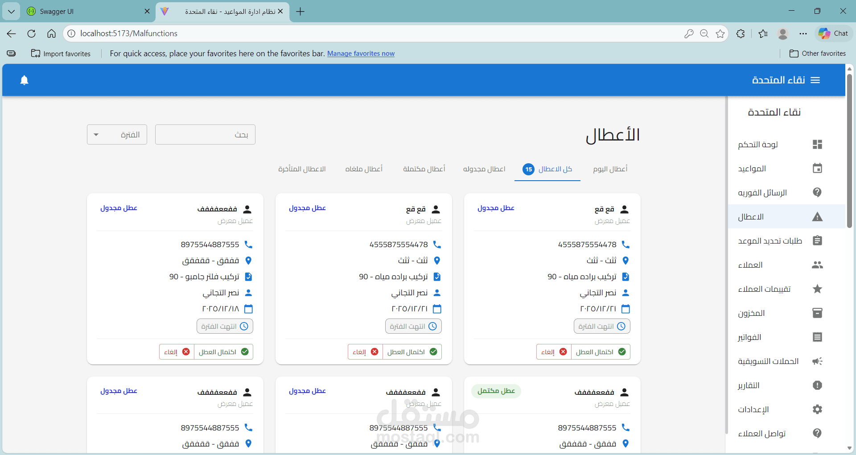Click the الحملات التسويقية megaphone icon
The image size is (856, 455).
(817, 361)
